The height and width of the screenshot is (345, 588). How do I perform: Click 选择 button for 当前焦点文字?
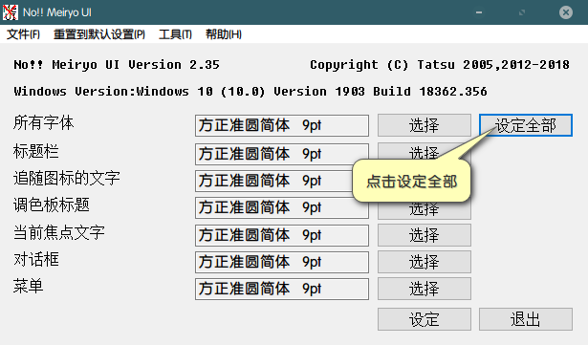(425, 235)
